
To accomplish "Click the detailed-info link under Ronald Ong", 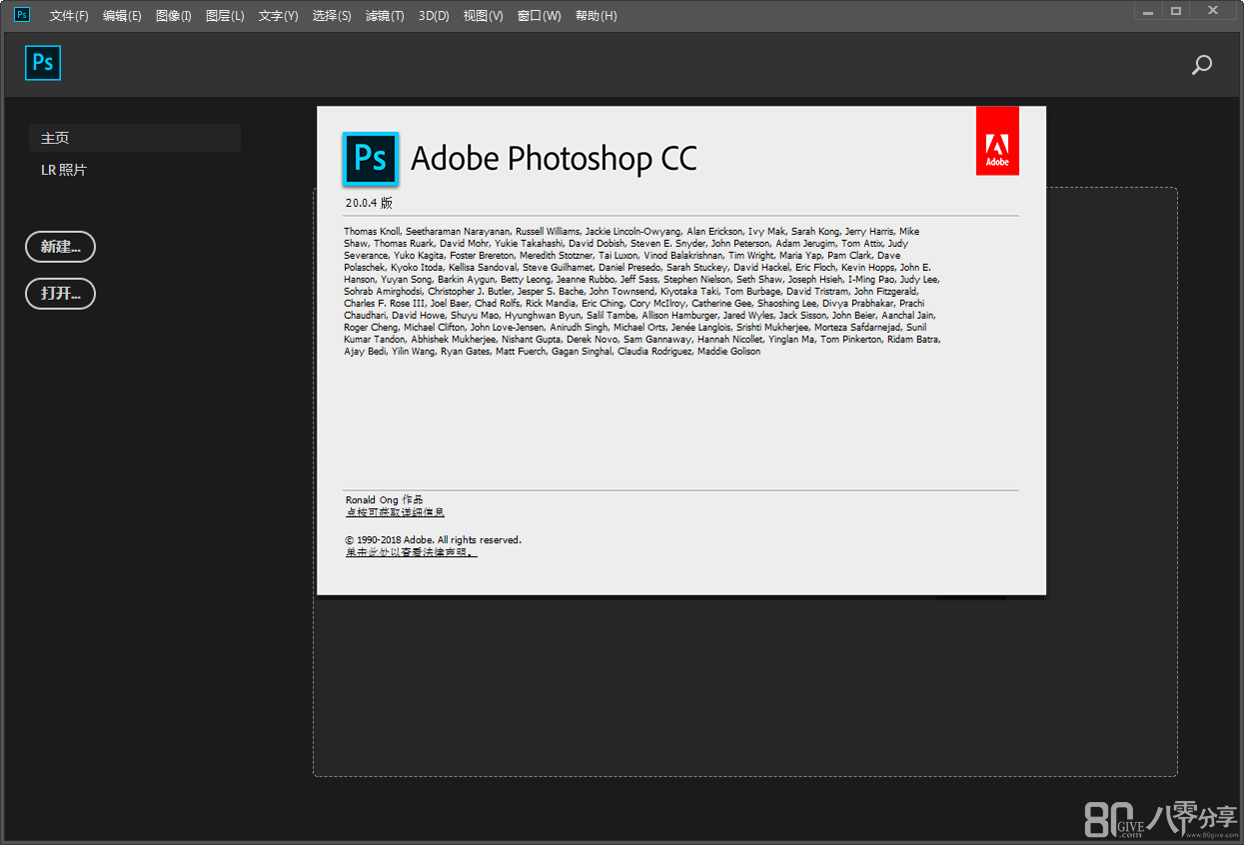I will pos(395,512).
